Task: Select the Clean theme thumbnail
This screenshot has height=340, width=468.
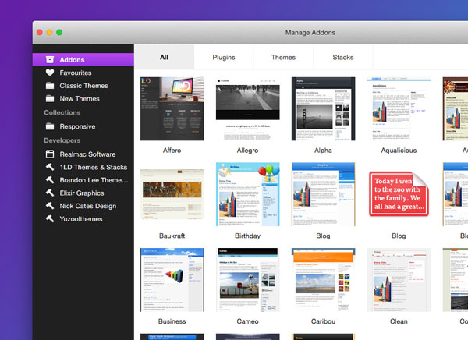Action: click(399, 280)
